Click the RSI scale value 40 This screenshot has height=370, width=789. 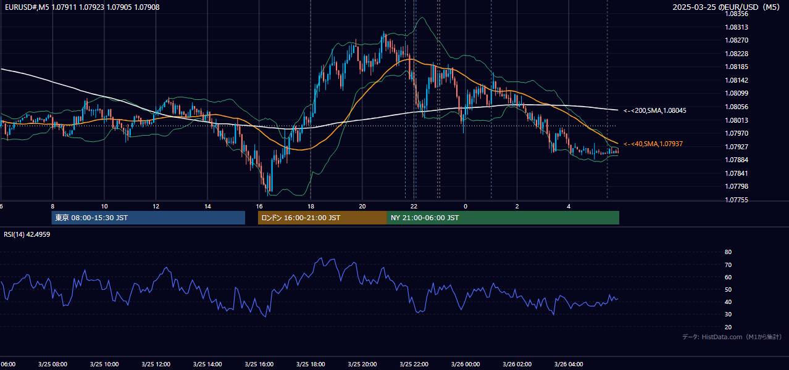728,302
